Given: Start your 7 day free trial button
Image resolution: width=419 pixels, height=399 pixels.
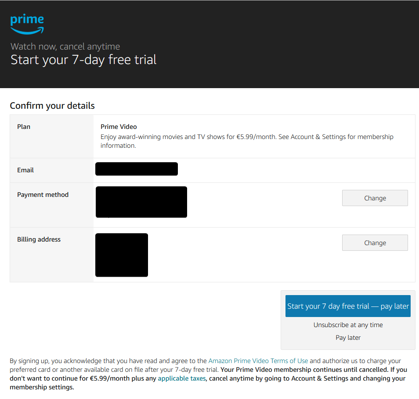Looking at the screenshot, I should pos(348,306).
